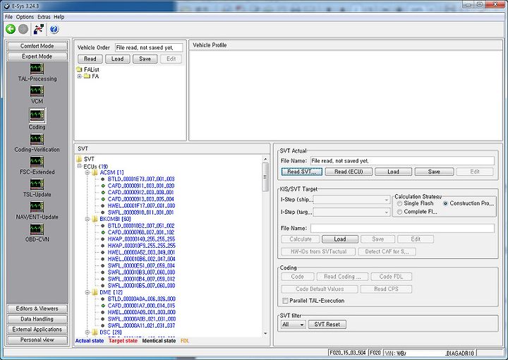Select CAFD_000001A7_000_014_015 entry
Screen dimensions: 508x360
click(x=141, y=306)
